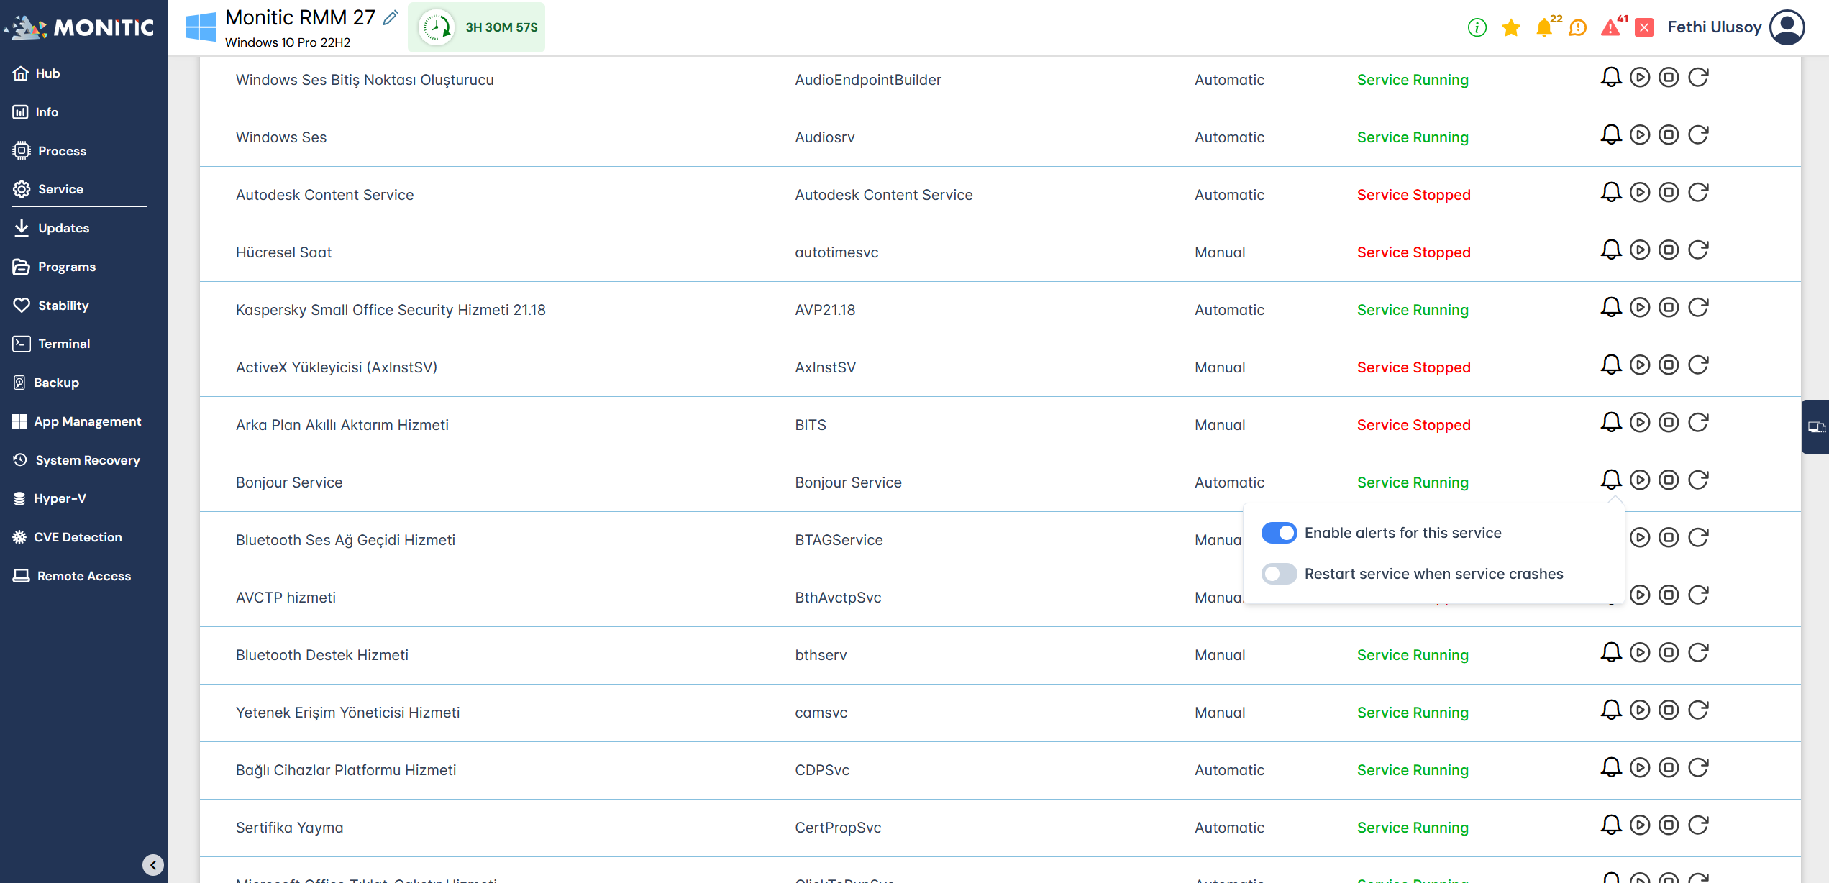Open the Remote Access sidebar page
Image resolution: width=1829 pixels, height=883 pixels.
(x=83, y=576)
